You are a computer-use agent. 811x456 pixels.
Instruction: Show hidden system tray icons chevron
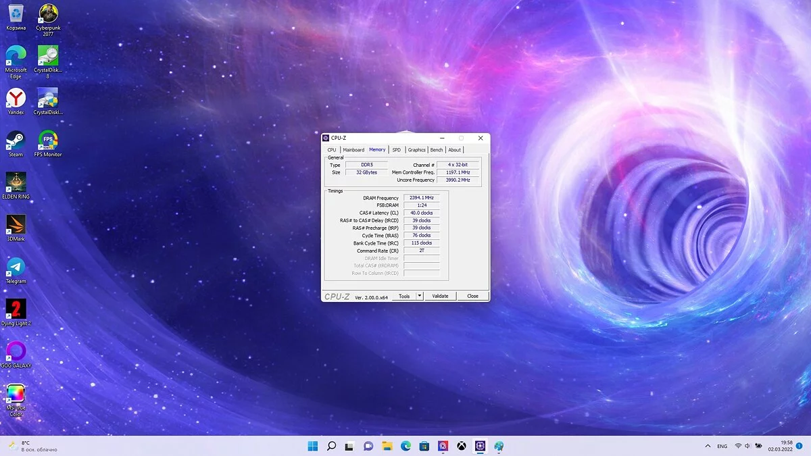[708, 446]
